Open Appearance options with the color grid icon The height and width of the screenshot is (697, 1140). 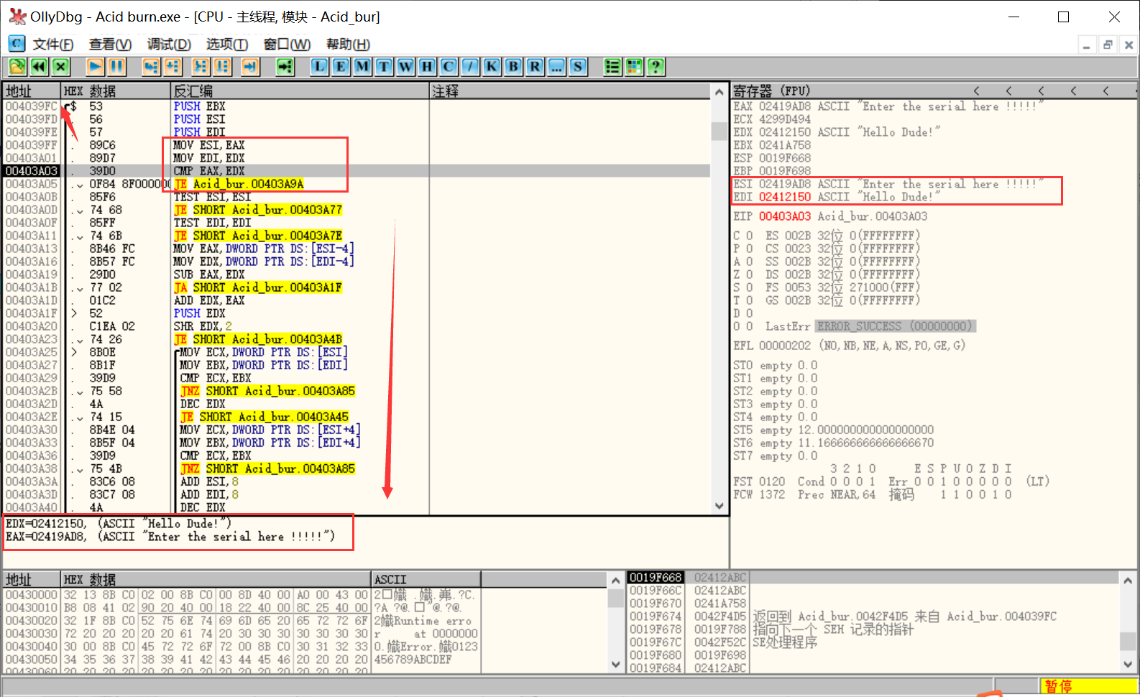pos(634,67)
